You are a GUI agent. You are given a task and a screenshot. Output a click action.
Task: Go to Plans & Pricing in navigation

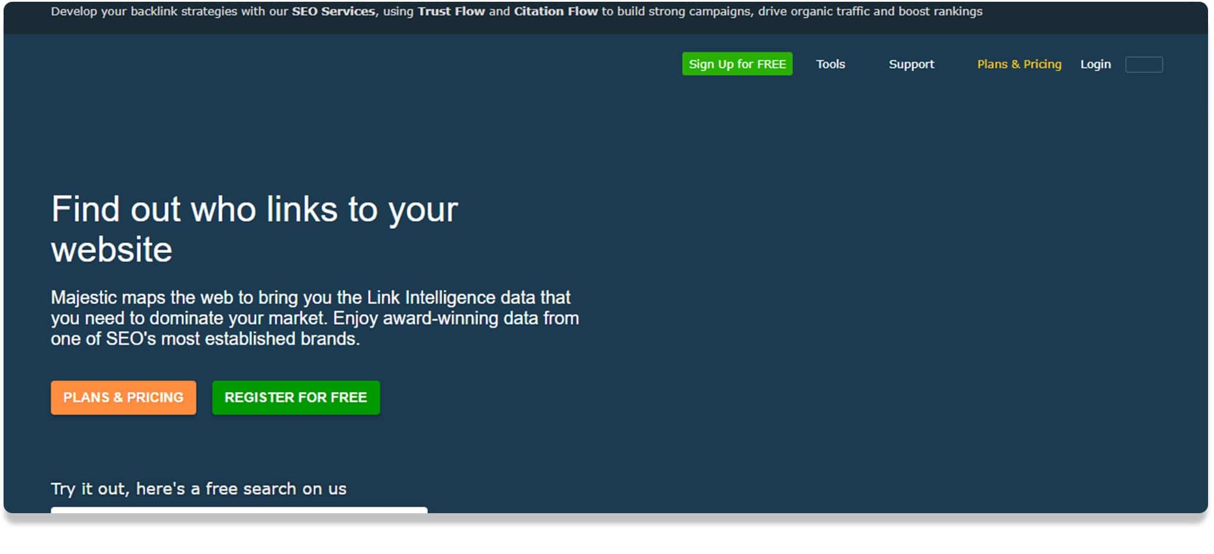tap(1019, 64)
